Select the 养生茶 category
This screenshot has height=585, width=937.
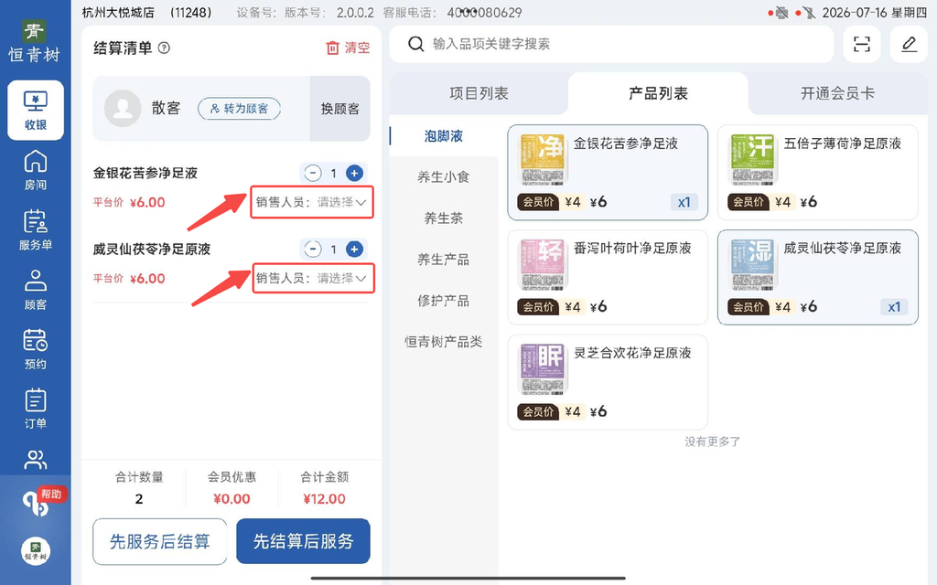pos(444,218)
